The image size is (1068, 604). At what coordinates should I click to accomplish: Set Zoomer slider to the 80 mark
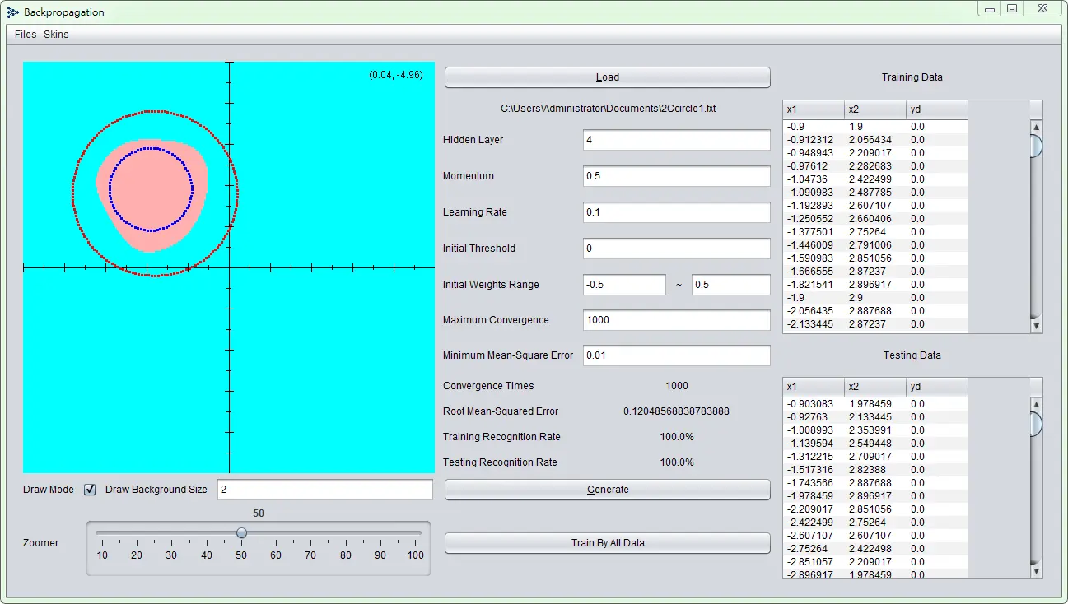pyautogui.click(x=346, y=533)
